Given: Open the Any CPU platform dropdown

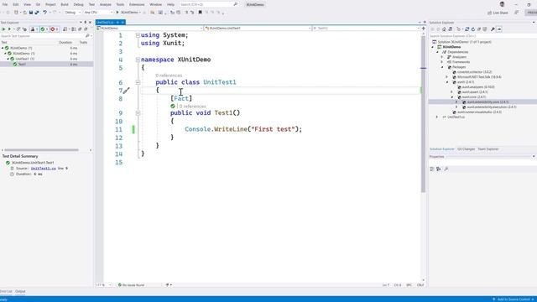Looking at the screenshot, I should (x=98, y=13).
